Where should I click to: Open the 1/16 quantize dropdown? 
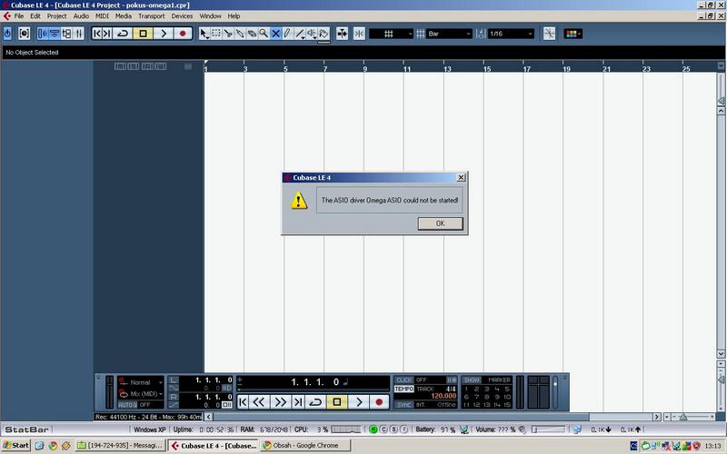(510, 34)
